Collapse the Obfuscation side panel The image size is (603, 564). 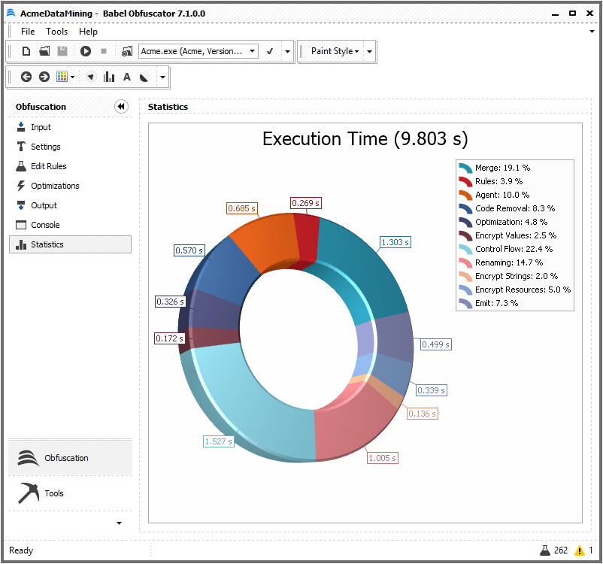(121, 107)
